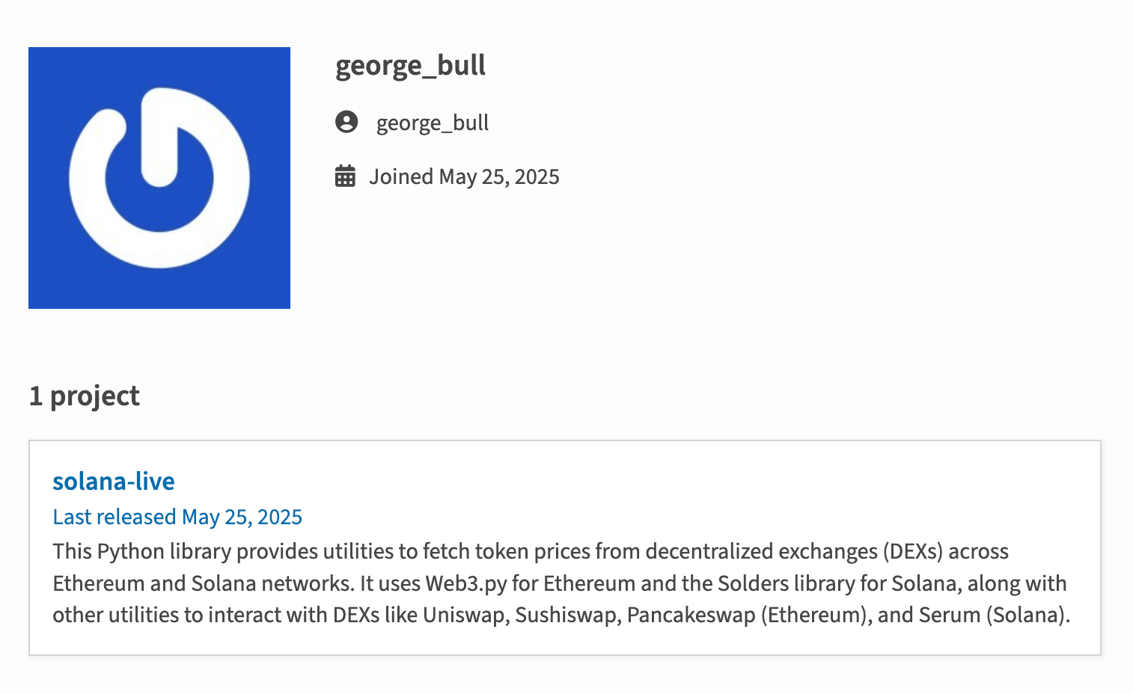Click the word "Serum" in the description
Screen dimensions: 1133x694
(x=949, y=615)
